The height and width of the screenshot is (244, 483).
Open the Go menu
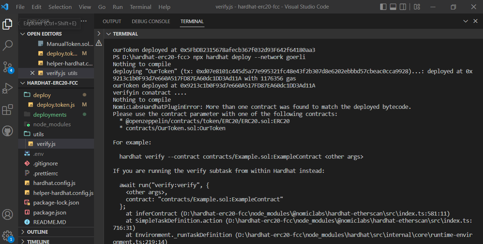(102, 7)
